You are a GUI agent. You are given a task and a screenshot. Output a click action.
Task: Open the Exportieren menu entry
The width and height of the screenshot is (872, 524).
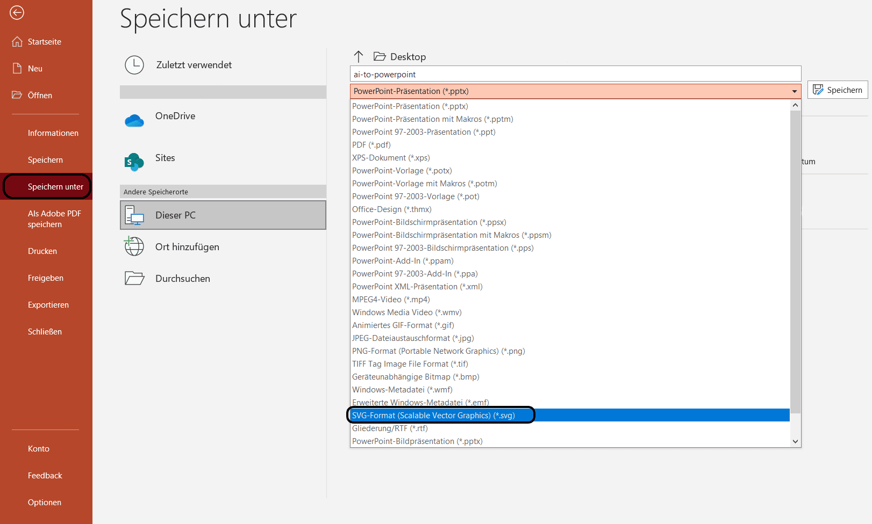[48, 304]
